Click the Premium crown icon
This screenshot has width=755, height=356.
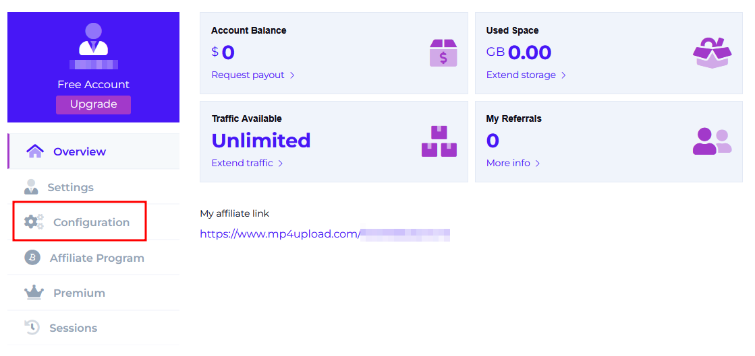34,292
